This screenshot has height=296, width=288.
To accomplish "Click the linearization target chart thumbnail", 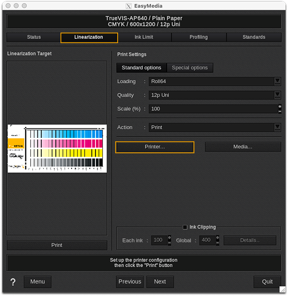I will pyautogui.click(x=57, y=148).
